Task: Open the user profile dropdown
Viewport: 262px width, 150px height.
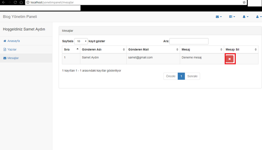Action: click(259, 17)
